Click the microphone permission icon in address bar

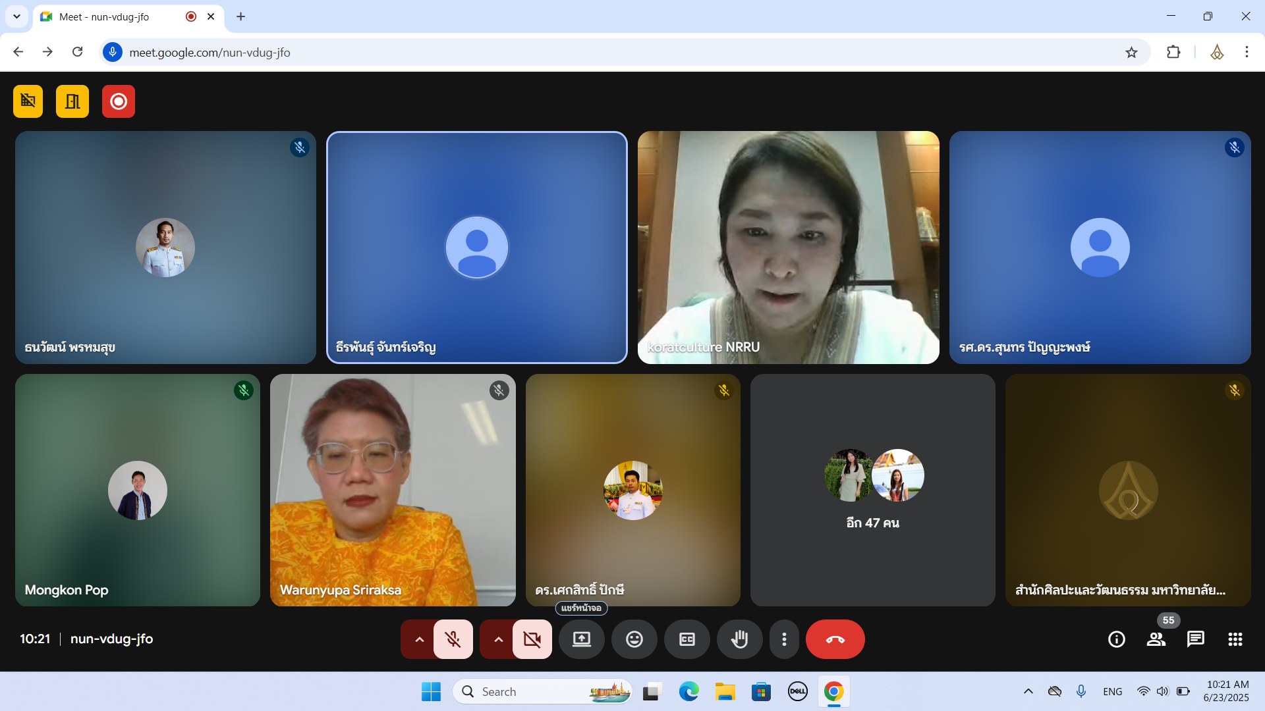point(113,52)
